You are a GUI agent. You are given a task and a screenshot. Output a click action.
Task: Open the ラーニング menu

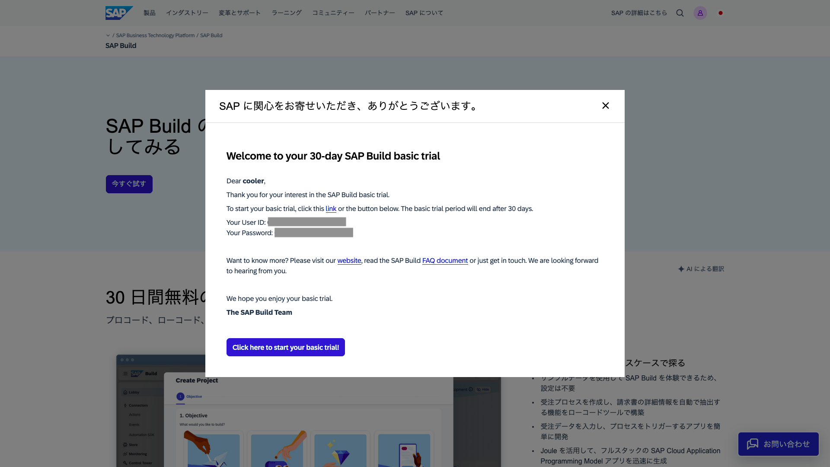[286, 13]
